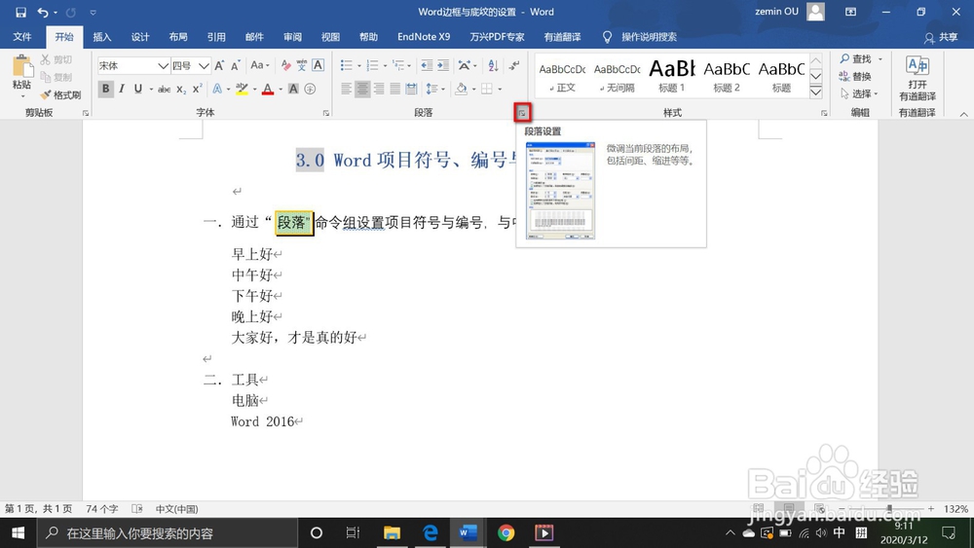Open font dialog launcher
Viewport: 974px width, 548px height.
[x=326, y=113]
